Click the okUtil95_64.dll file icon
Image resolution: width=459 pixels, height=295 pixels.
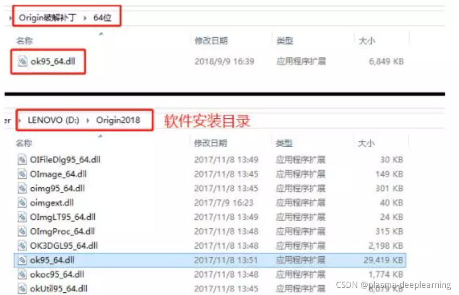tap(22, 288)
